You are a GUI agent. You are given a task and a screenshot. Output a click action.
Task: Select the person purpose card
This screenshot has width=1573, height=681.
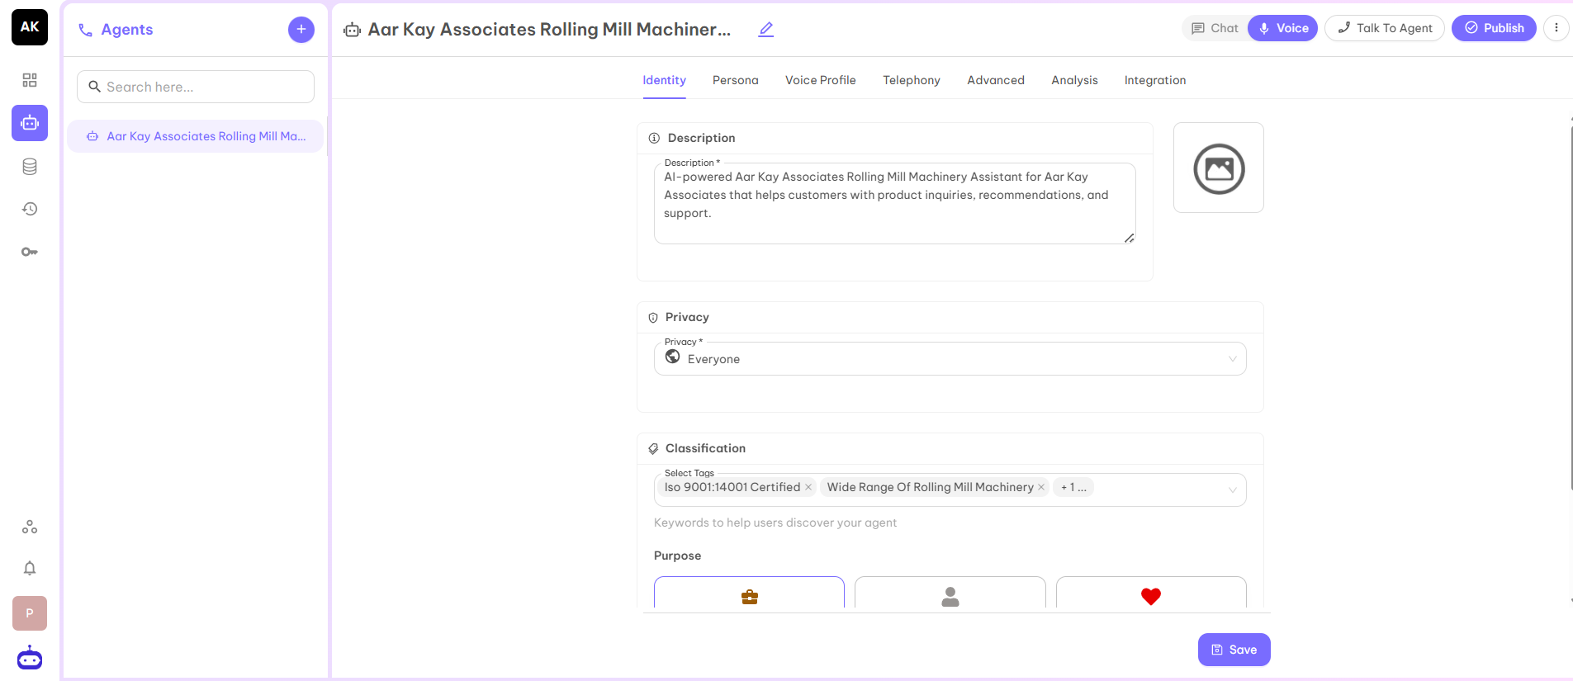950,593
